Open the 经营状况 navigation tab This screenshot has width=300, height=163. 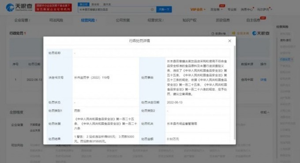155,20
